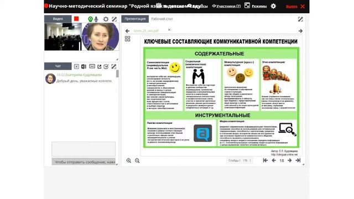
Task: Open the kom_25_okt.pdf file tab
Action: [x=146, y=31]
